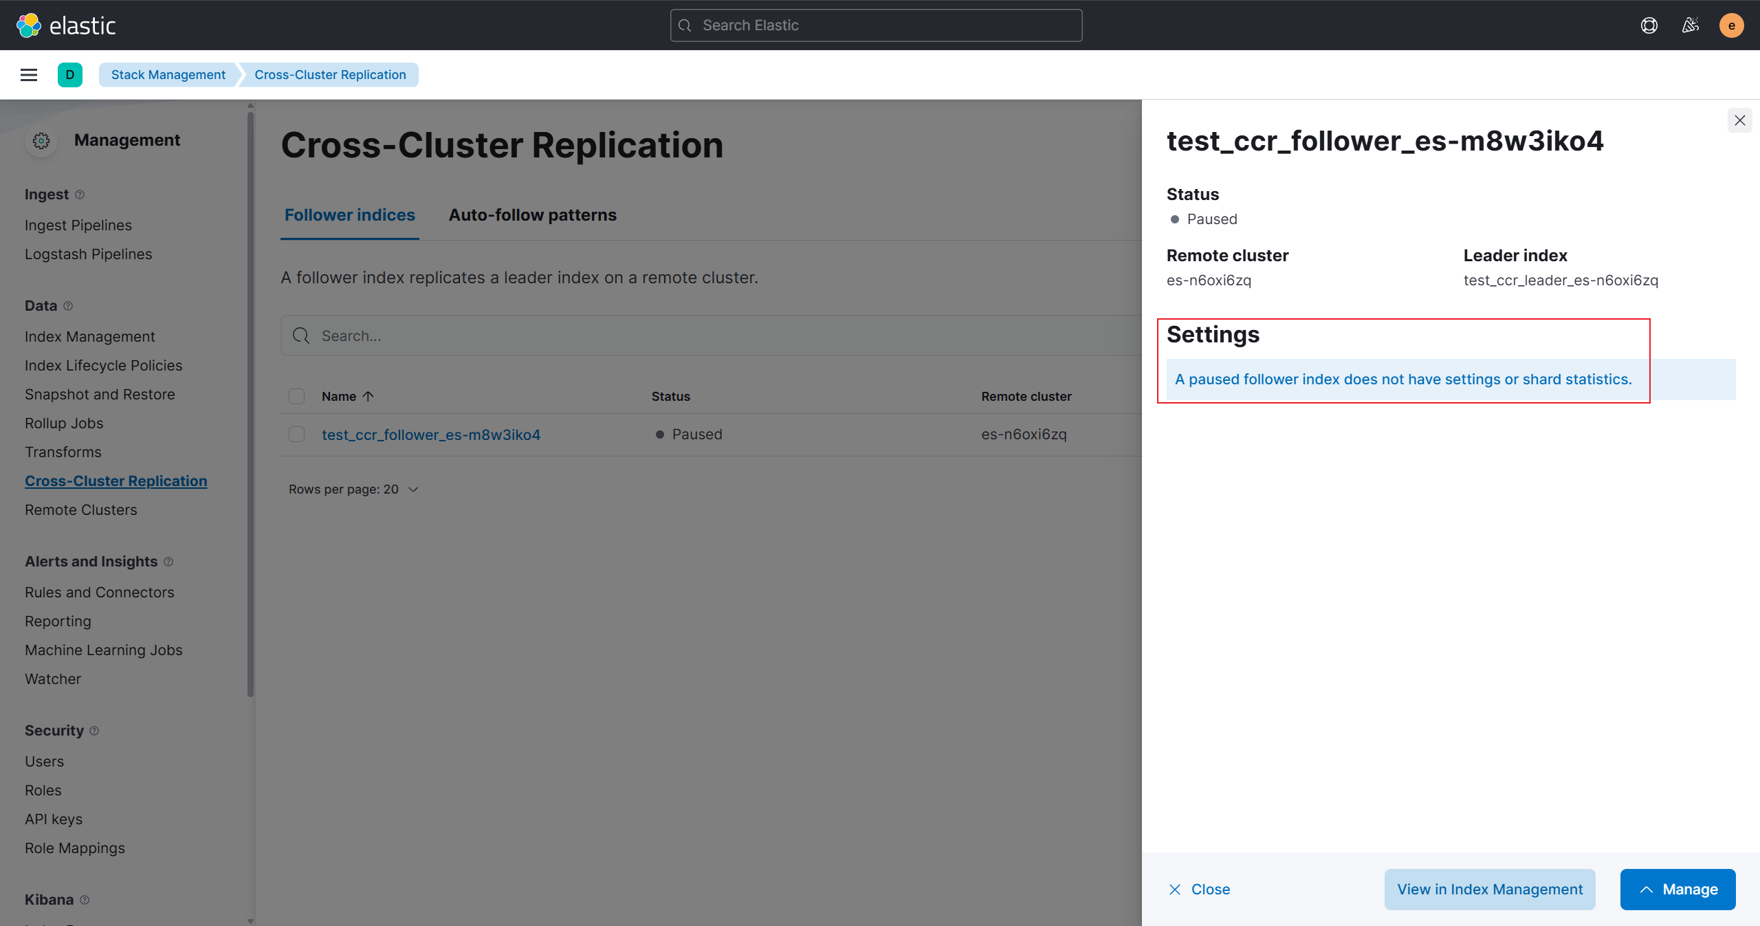This screenshot has height=926, width=1760.
Task: Expand the Manage actions menu
Action: [1677, 890]
